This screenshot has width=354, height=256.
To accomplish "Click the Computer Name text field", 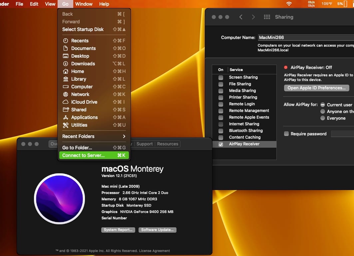I will point(306,38).
